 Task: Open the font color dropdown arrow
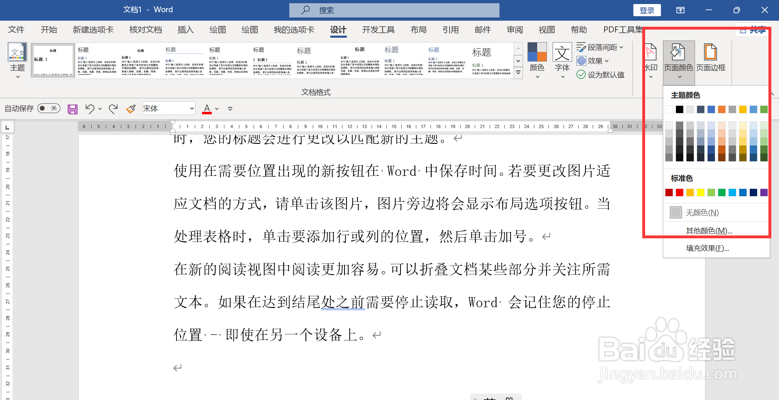pyautogui.click(x=217, y=109)
